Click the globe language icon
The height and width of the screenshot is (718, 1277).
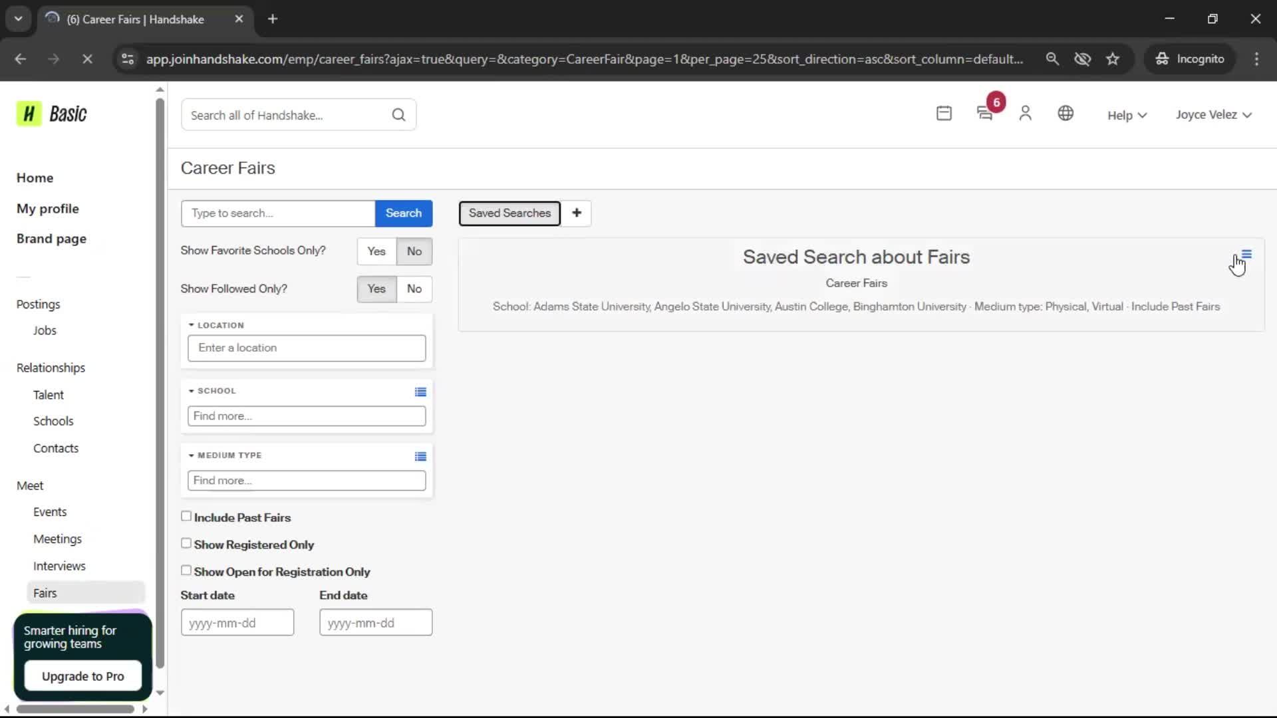click(x=1065, y=114)
